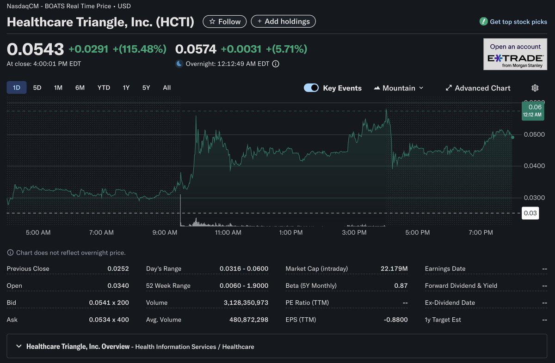Click Forward Dividend & Yield label
This screenshot has width=555, height=363.
click(461, 285)
